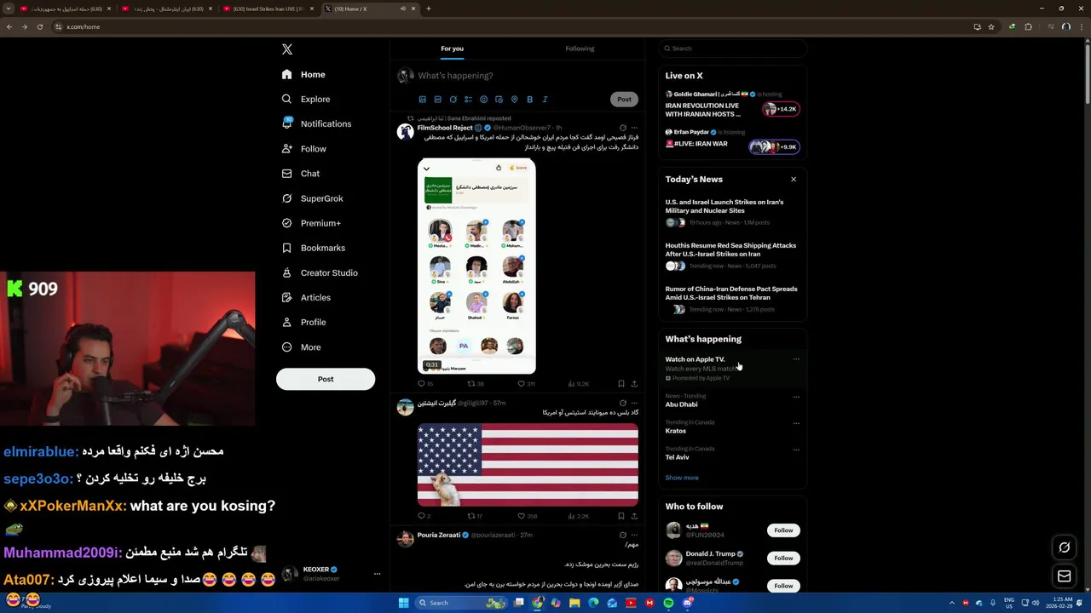Tag location icon in composer
The image size is (1091, 613).
pos(514,100)
